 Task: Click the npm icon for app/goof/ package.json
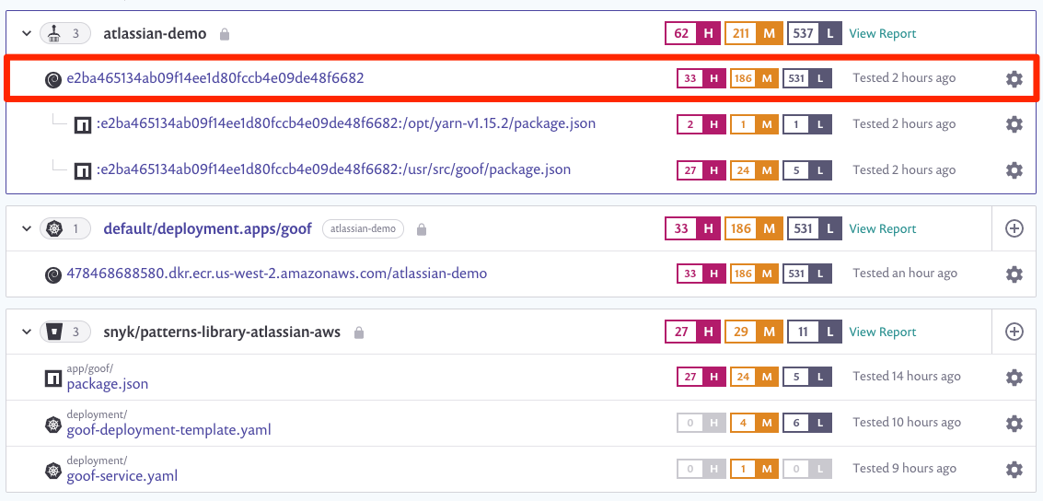point(53,379)
